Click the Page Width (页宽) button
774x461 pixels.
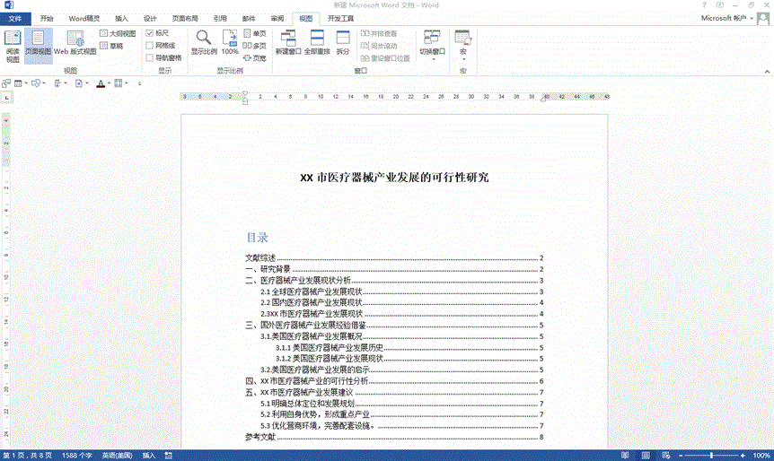pos(254,57)
